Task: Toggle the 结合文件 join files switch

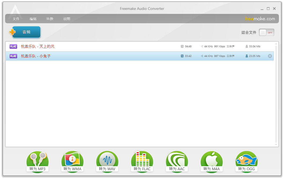Action: (266, 33)
